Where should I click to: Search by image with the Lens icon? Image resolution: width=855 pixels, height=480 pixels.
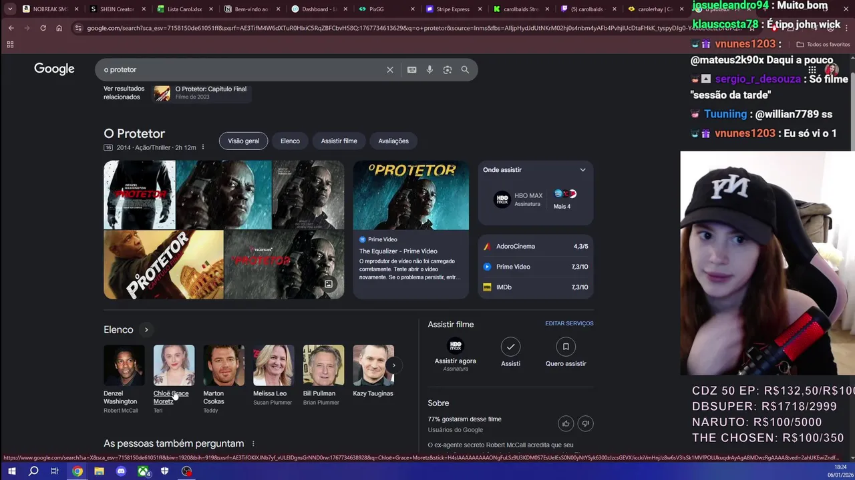point(448,70)
